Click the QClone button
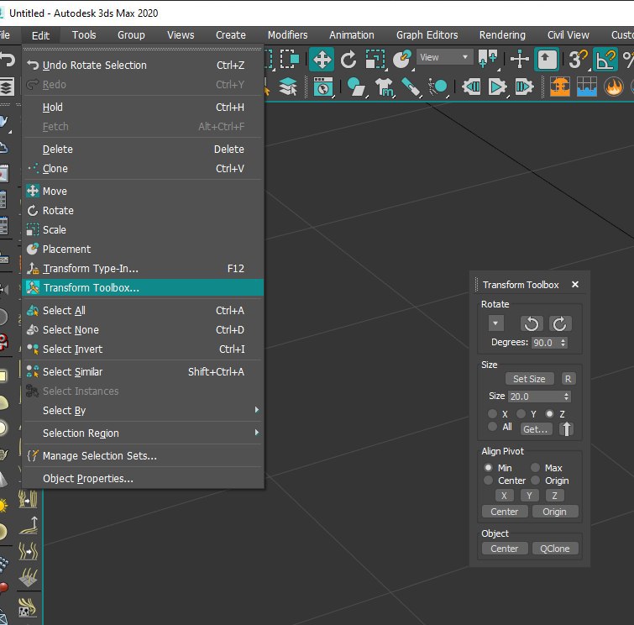 (555, 549)
